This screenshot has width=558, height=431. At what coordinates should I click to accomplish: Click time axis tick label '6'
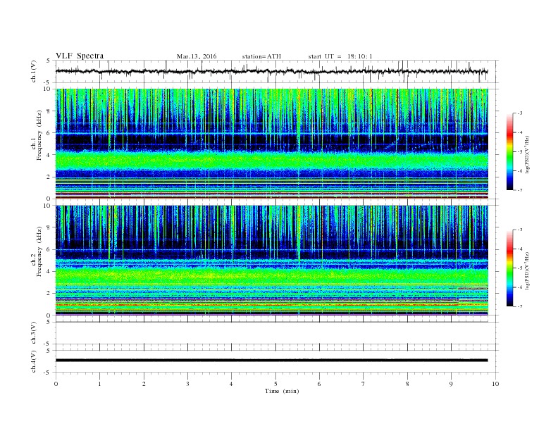(319, 384)
